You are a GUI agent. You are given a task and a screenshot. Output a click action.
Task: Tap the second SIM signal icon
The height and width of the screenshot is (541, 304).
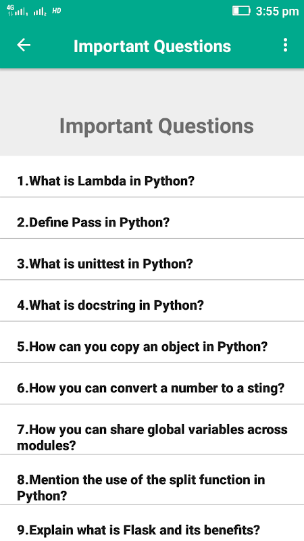coord(40,12)
